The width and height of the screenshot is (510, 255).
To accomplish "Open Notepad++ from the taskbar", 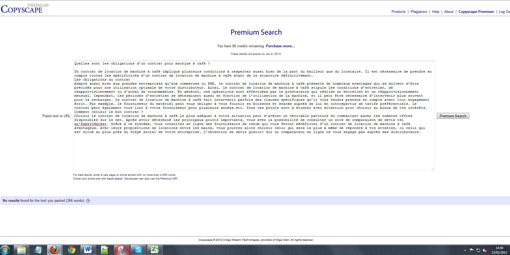I will (x=104, y=250).
